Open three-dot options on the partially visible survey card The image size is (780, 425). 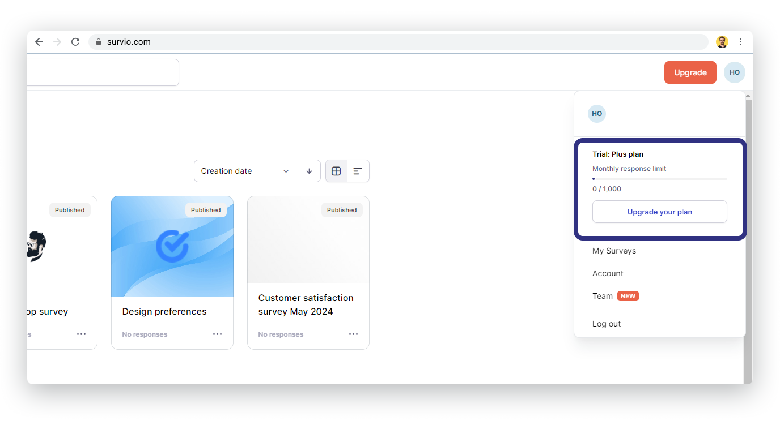(82, 334)
